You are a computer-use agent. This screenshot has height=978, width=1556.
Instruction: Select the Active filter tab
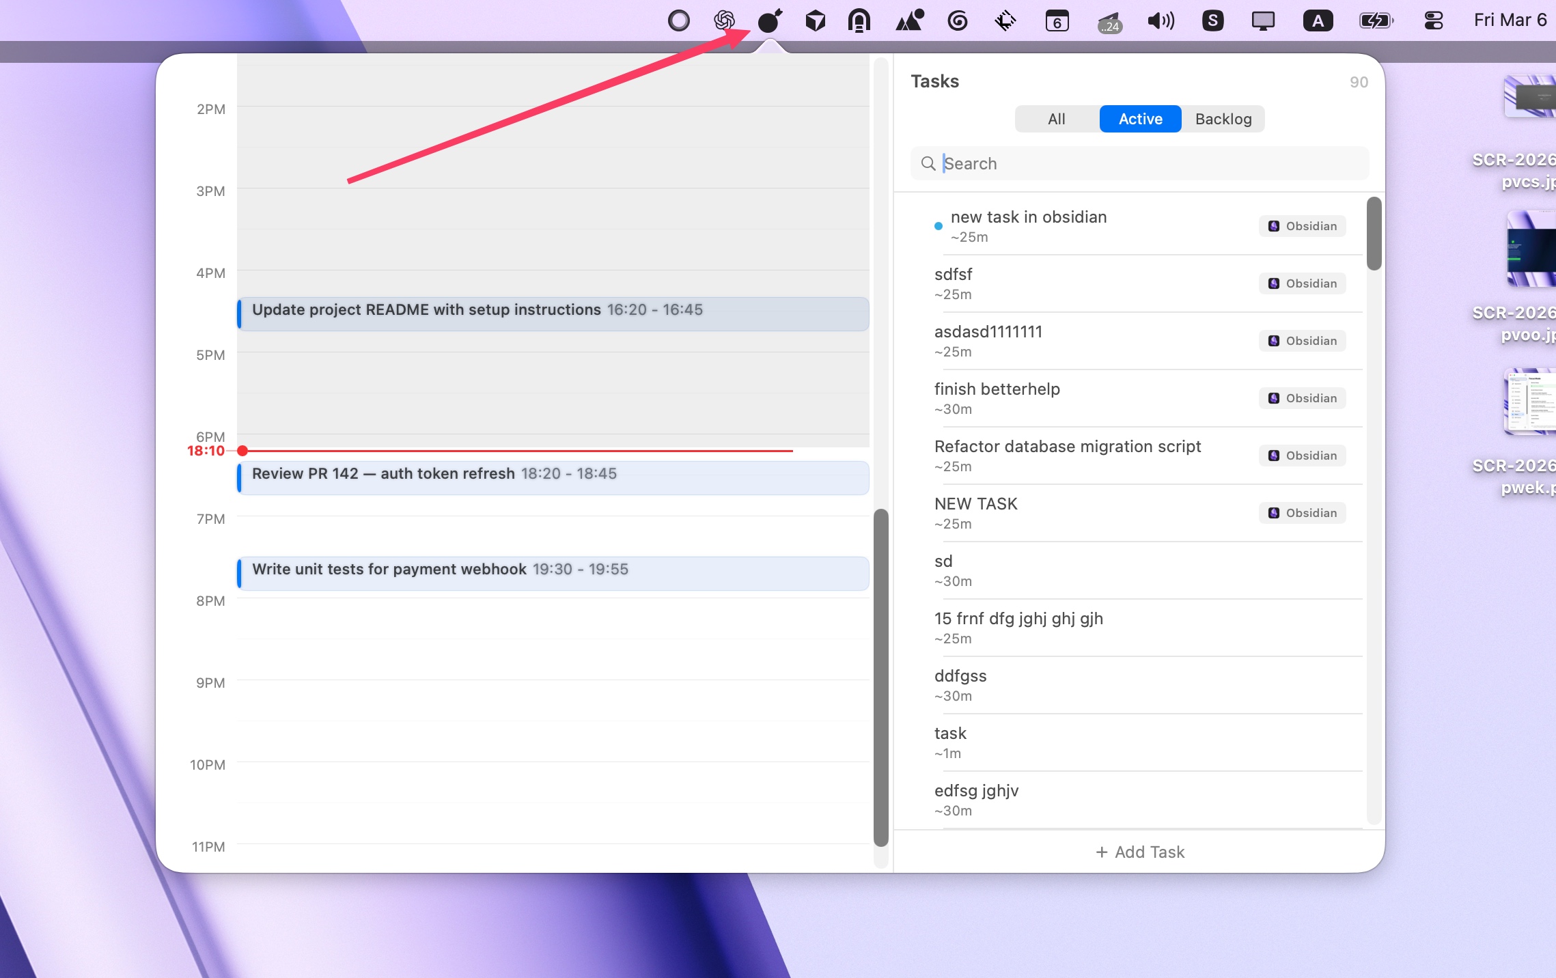point(1139,119)
